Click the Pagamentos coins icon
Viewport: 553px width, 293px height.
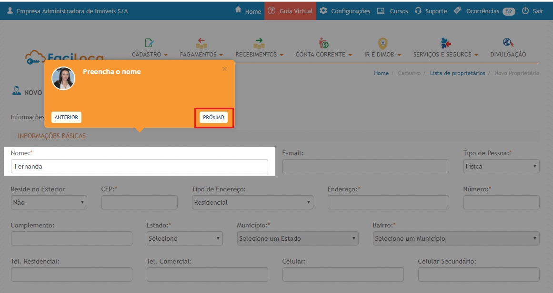pyautogui.click(x=201, y=43)
